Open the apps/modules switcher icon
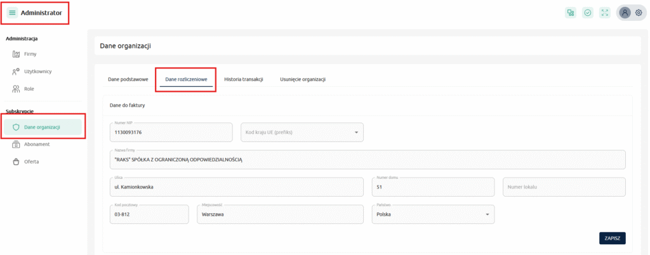Viewport: 650px width, 255px height. pos(571,13)
